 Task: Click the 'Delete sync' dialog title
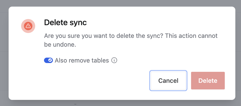(x=65, y=23)
